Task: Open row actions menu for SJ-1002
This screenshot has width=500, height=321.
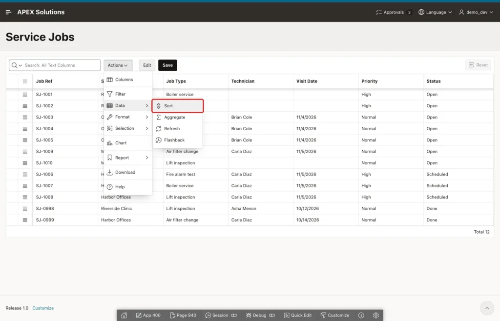Action: tap(25, 106)
